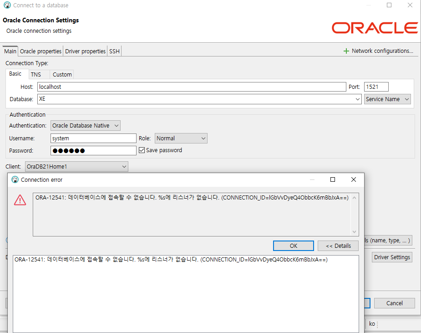
Task: Open the Client OraDB21Home1 dropdown
Action: click(x=76, y=167)
